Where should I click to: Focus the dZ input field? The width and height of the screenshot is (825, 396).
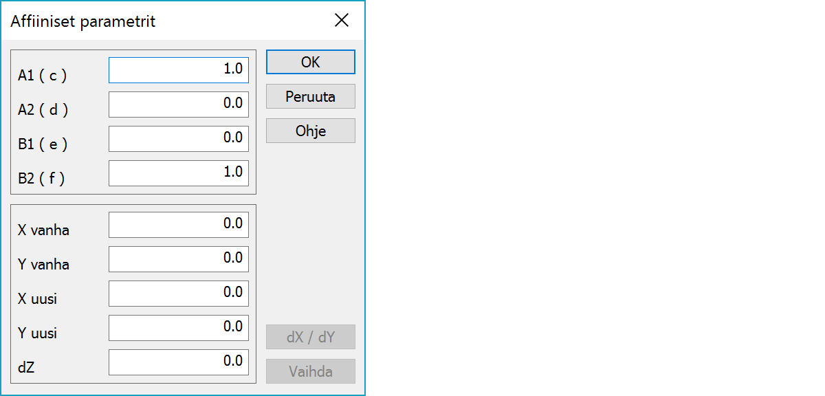[x=179, y=362]
